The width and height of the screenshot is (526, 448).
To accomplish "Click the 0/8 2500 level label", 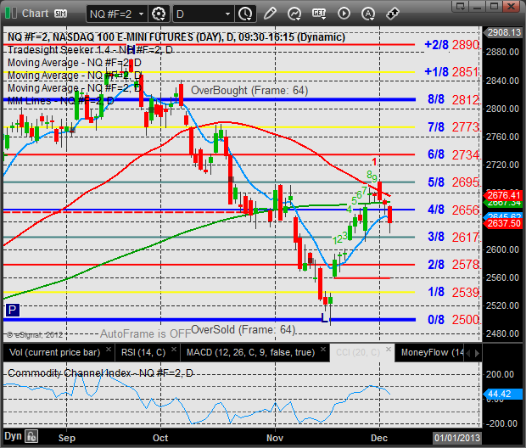I will [x=453, y=320].
